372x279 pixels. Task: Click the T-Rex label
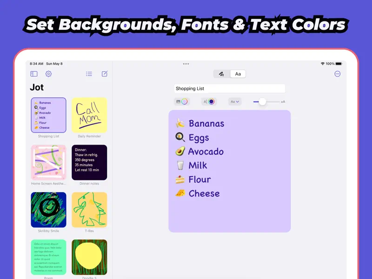89,231
